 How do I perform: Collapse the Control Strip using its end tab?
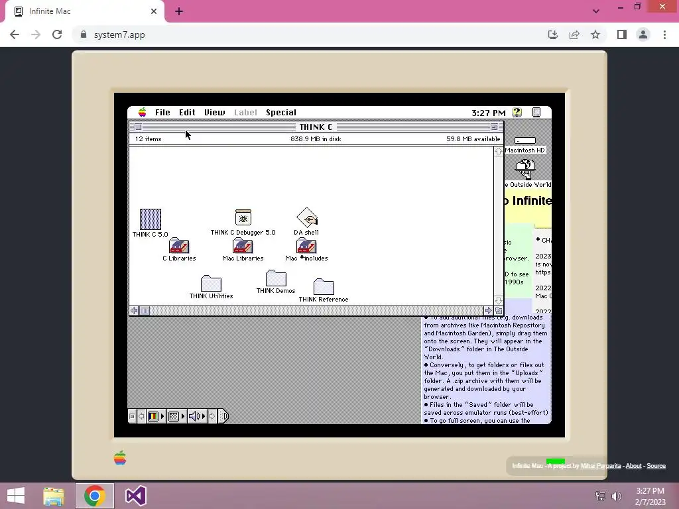pos(223,416)
